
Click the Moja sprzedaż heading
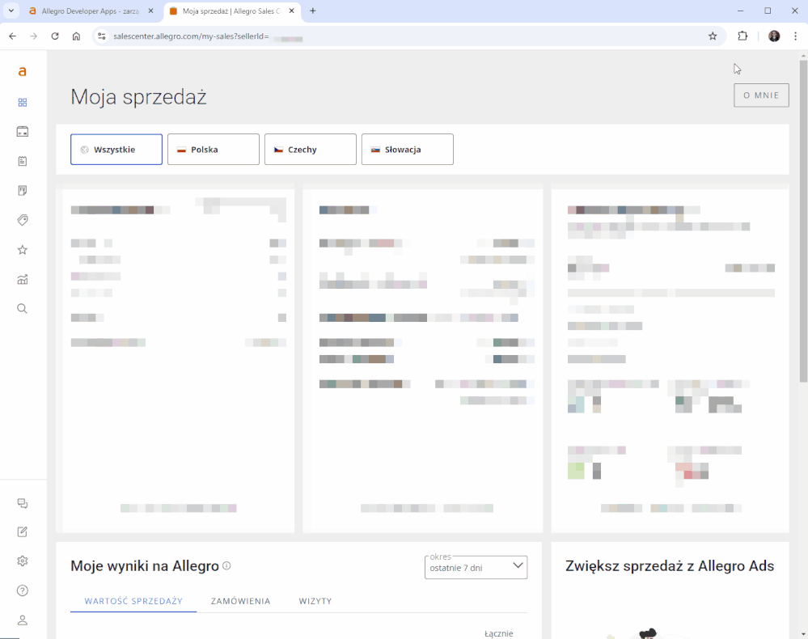138,97
